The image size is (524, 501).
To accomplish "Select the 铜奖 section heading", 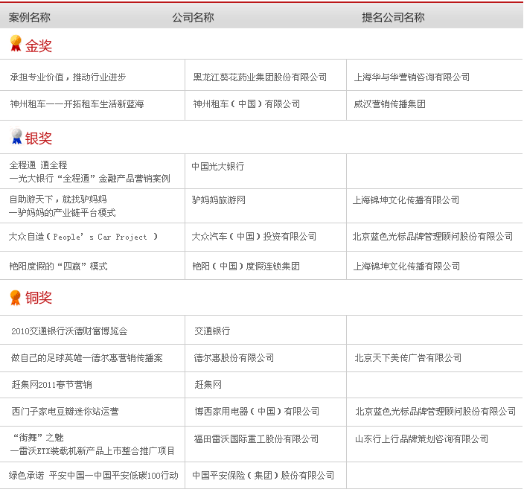I will point(39,298).
